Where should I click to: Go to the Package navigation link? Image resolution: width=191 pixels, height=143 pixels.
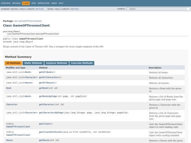(16, 3)
